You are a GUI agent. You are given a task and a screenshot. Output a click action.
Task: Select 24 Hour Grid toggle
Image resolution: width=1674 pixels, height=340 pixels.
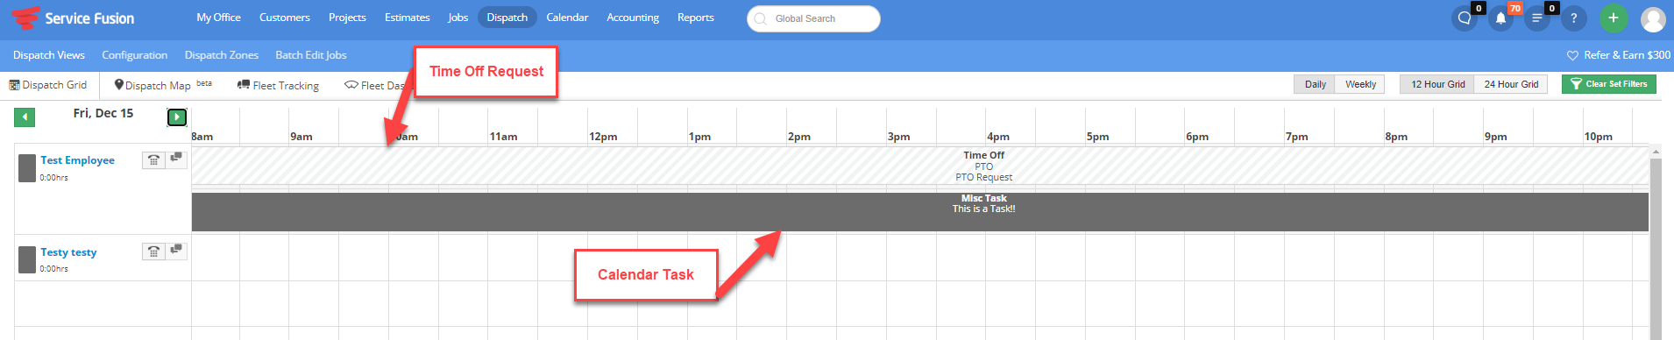pyautogui.click(x=1511, y=84)
